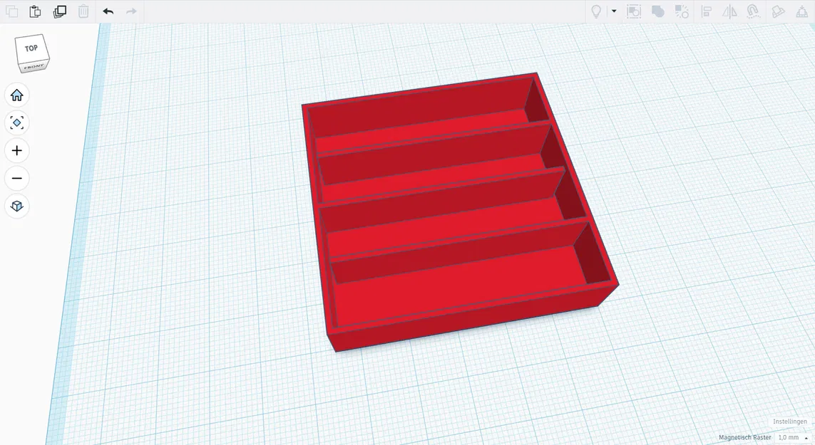Zoom in with the plus button
The width and height of the screenshot is (815, 445).
(x=16, y=150)
